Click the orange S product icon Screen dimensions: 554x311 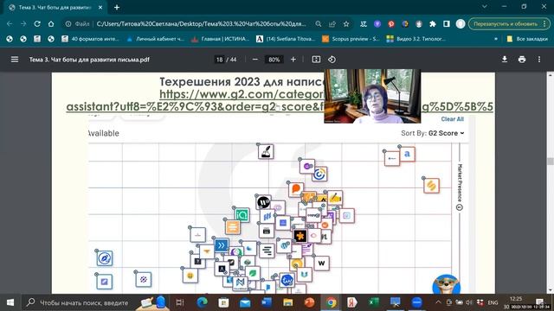point(431,186)
